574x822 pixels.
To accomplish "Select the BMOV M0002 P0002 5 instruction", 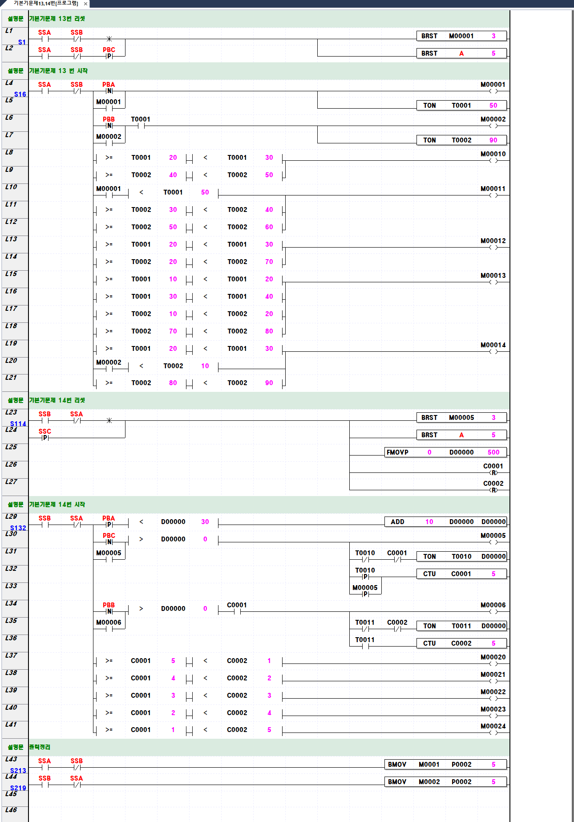I will (445, 782).
